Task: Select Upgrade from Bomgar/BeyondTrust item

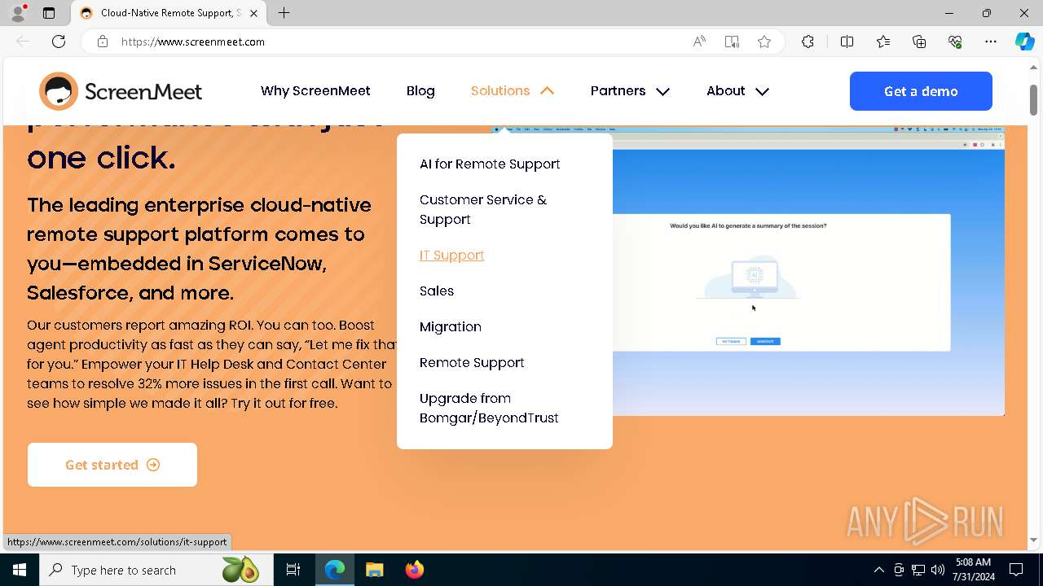Action: (x=489, y=408)
